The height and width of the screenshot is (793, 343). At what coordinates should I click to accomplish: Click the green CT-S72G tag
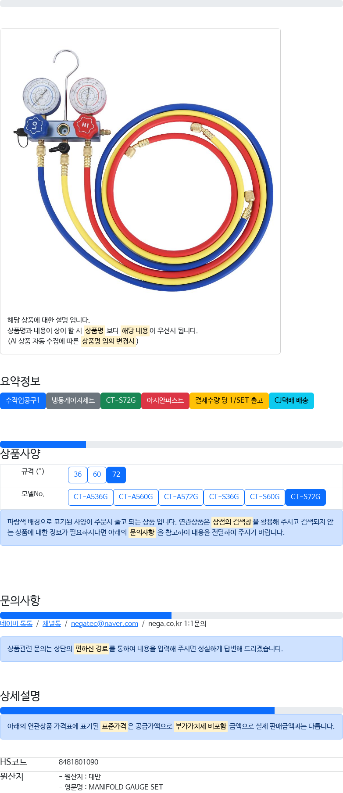121,401
